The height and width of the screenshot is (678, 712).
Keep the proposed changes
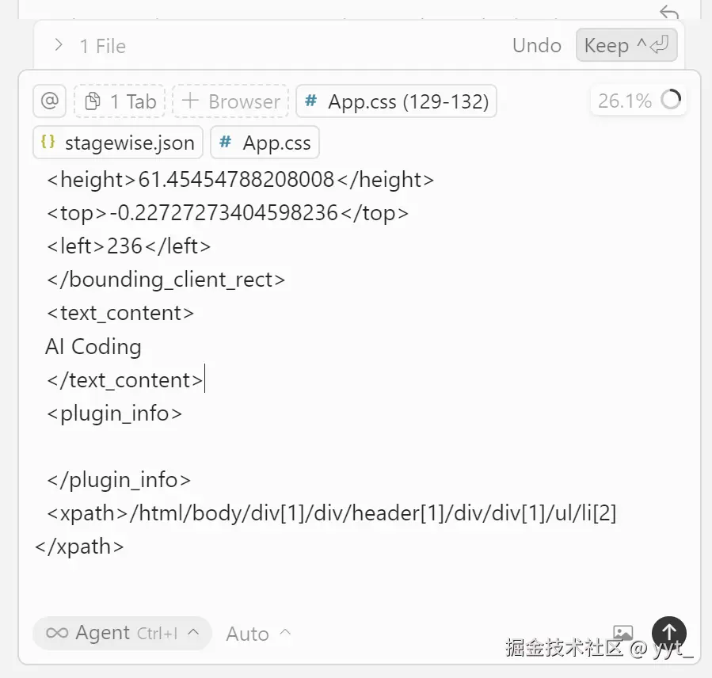point(626,45)
